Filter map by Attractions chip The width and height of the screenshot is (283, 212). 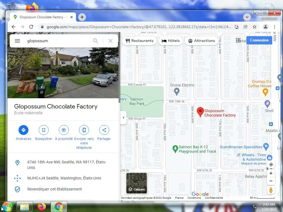coord(201,41)
